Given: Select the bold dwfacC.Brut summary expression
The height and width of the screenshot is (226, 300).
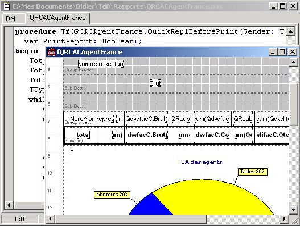Looking at the screenshot, I should click(x=147, y=135).
